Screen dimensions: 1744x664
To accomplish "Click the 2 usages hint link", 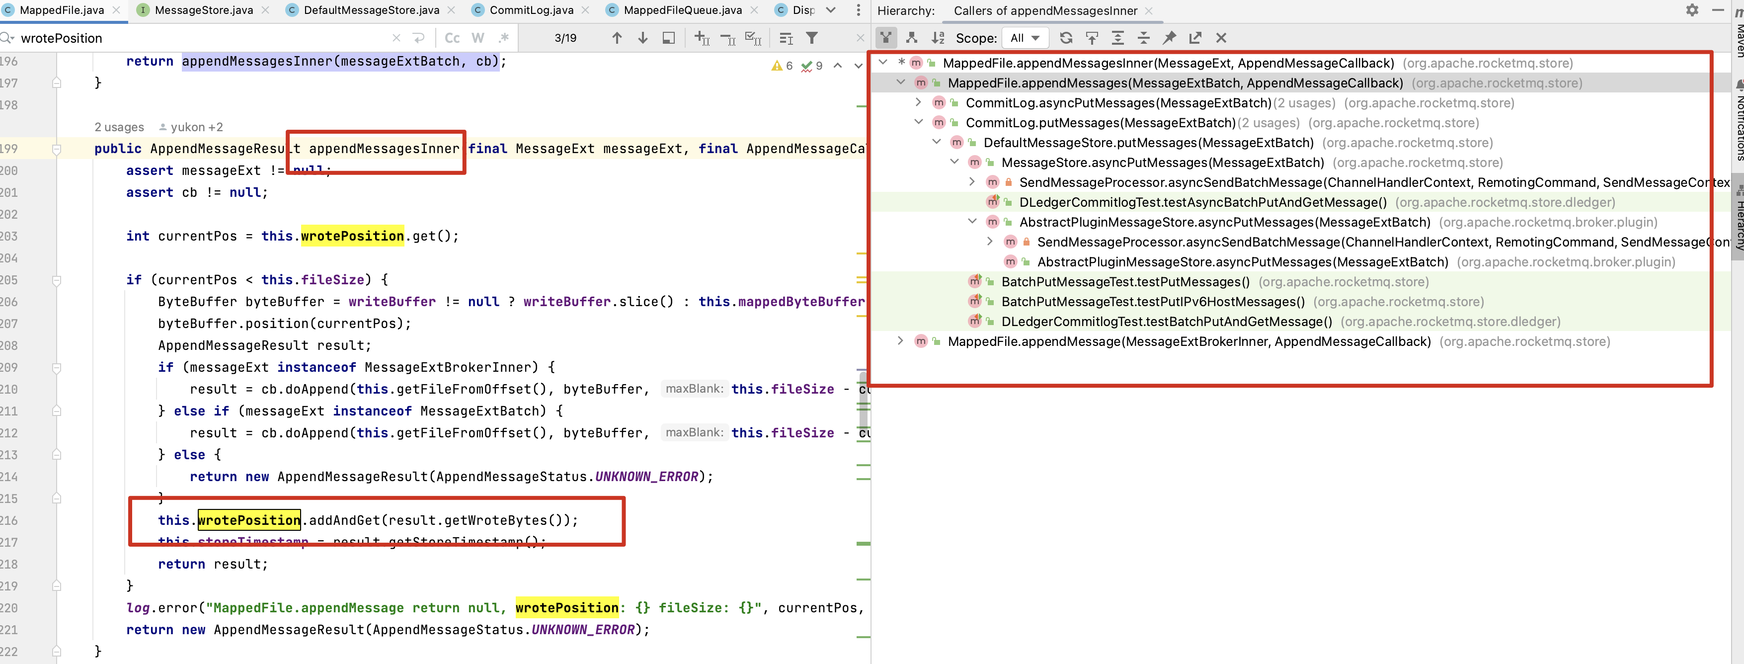I will [x=119, y=127].
